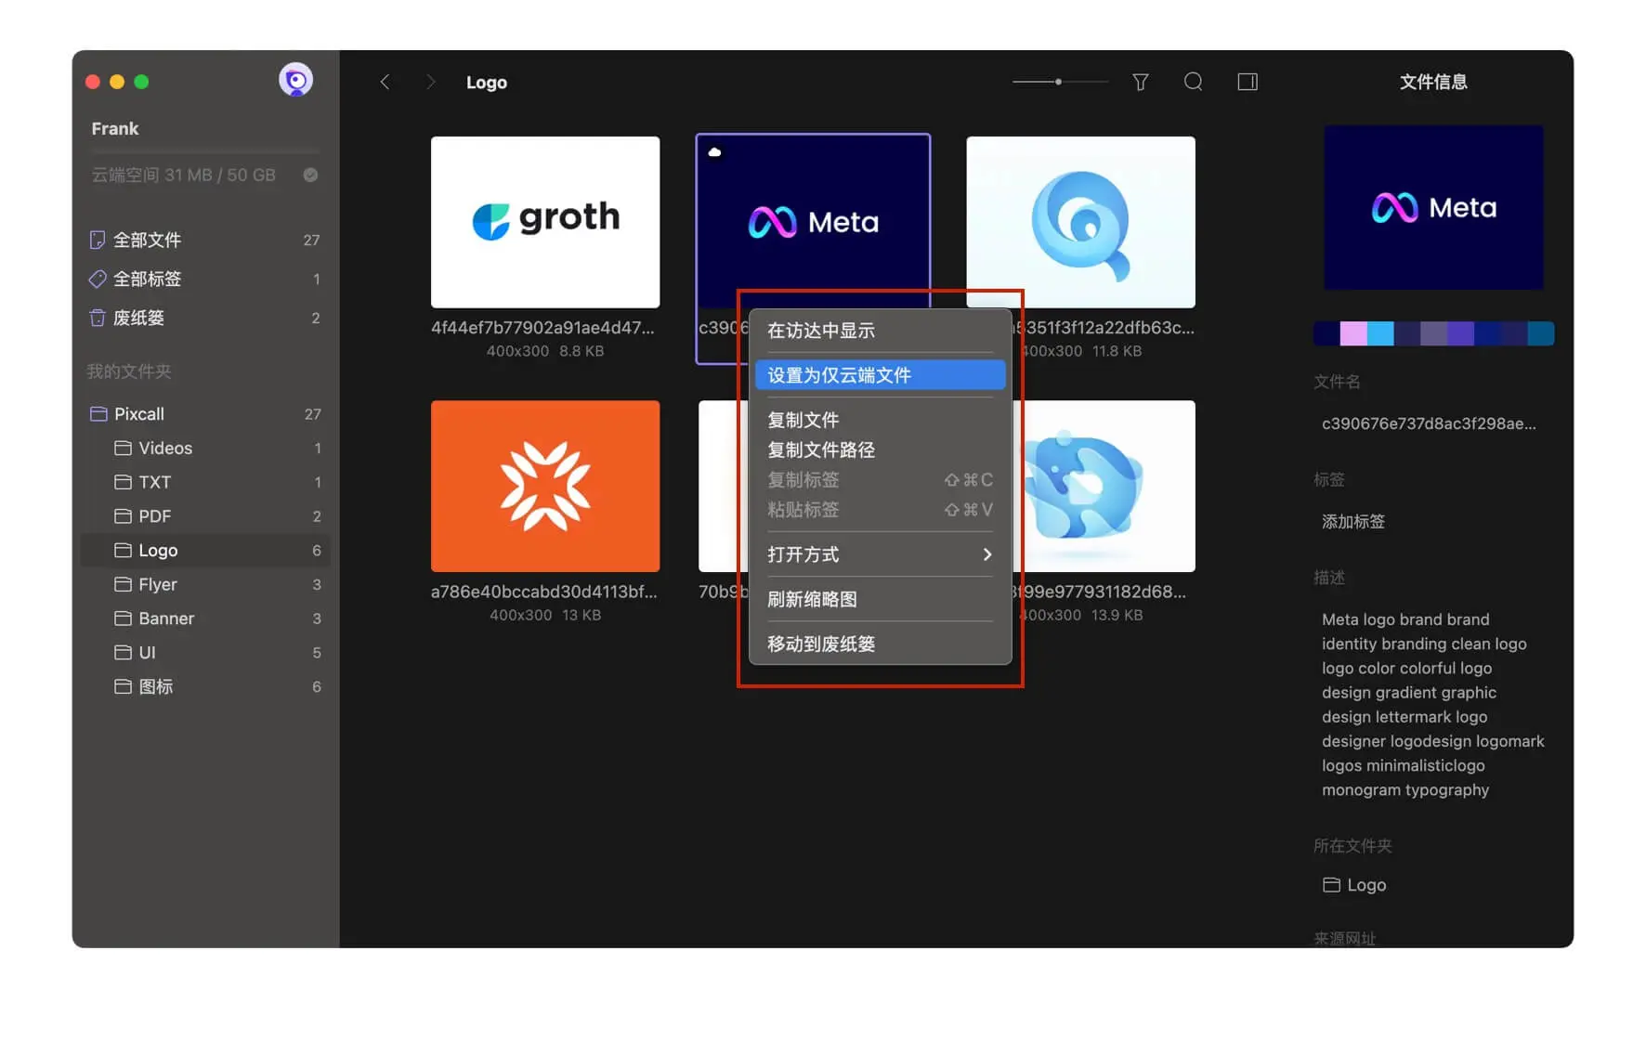Select the groth logo thumbnail
1646x1042 pixels.
pyautogui.click(x=545, y=222)
